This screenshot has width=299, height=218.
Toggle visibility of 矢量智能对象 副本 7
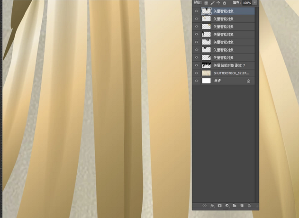[x=196, y=65]
